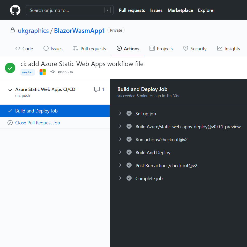This screenshot has width=247, height=247.
Task: Switch to the Code tab
Action: pyautogui.click(x=24, y=48)
